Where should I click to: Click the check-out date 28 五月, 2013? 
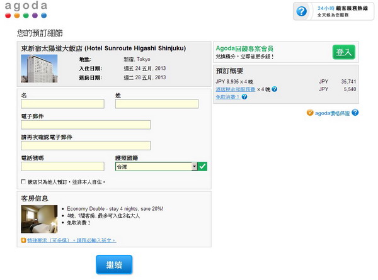pos(145,77)
